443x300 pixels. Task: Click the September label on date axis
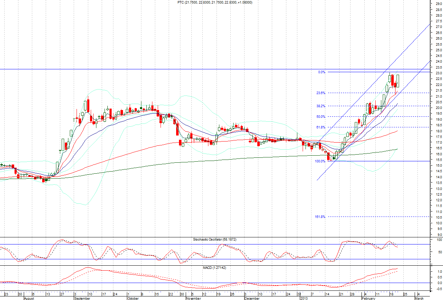pyautogui.click(x=82, y=298)
